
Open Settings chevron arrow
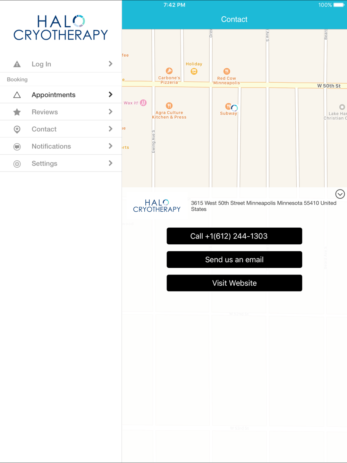click(110, 163)
